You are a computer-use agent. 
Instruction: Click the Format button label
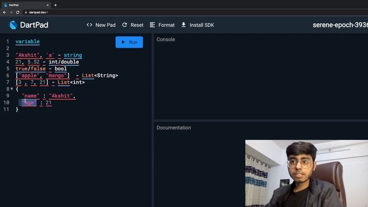tap(166, 25)
